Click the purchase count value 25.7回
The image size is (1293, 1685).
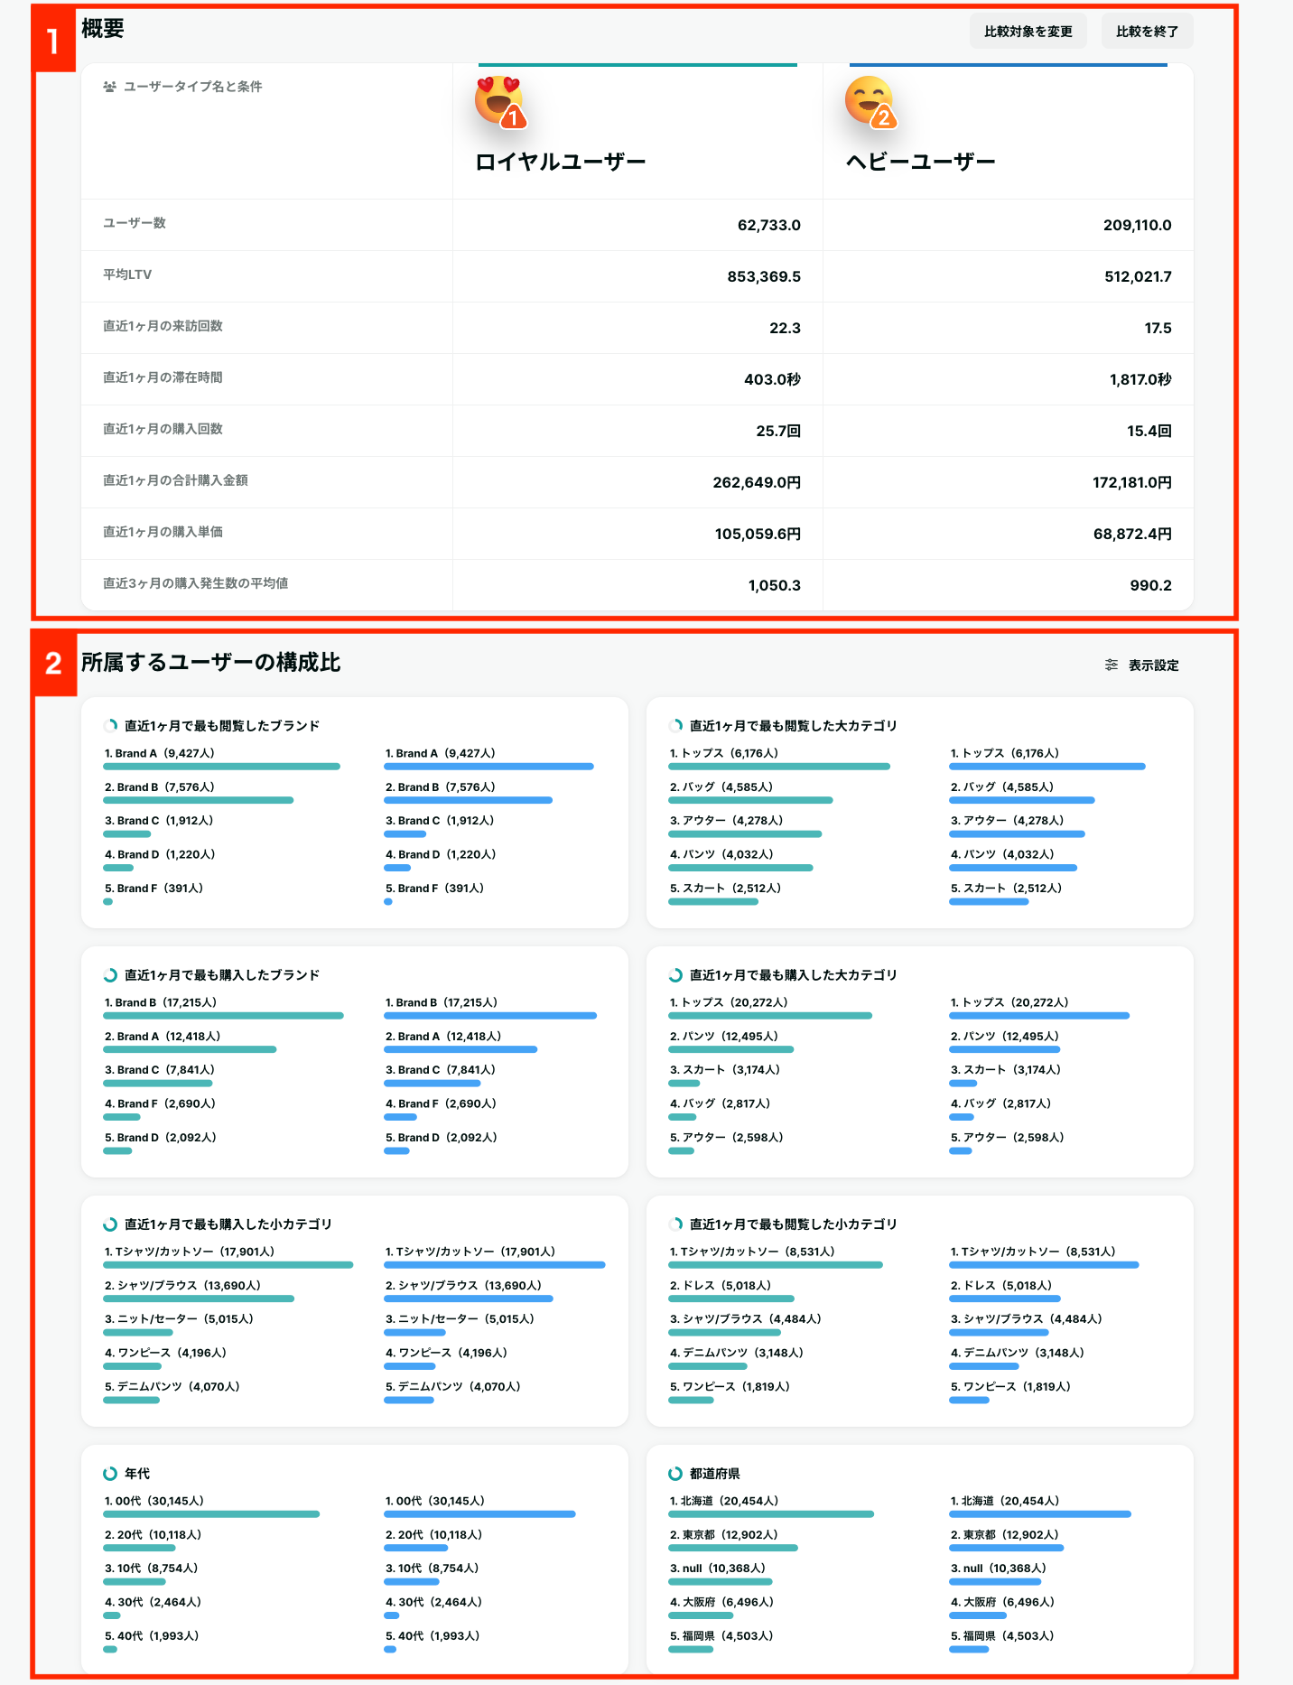(778, 431)
